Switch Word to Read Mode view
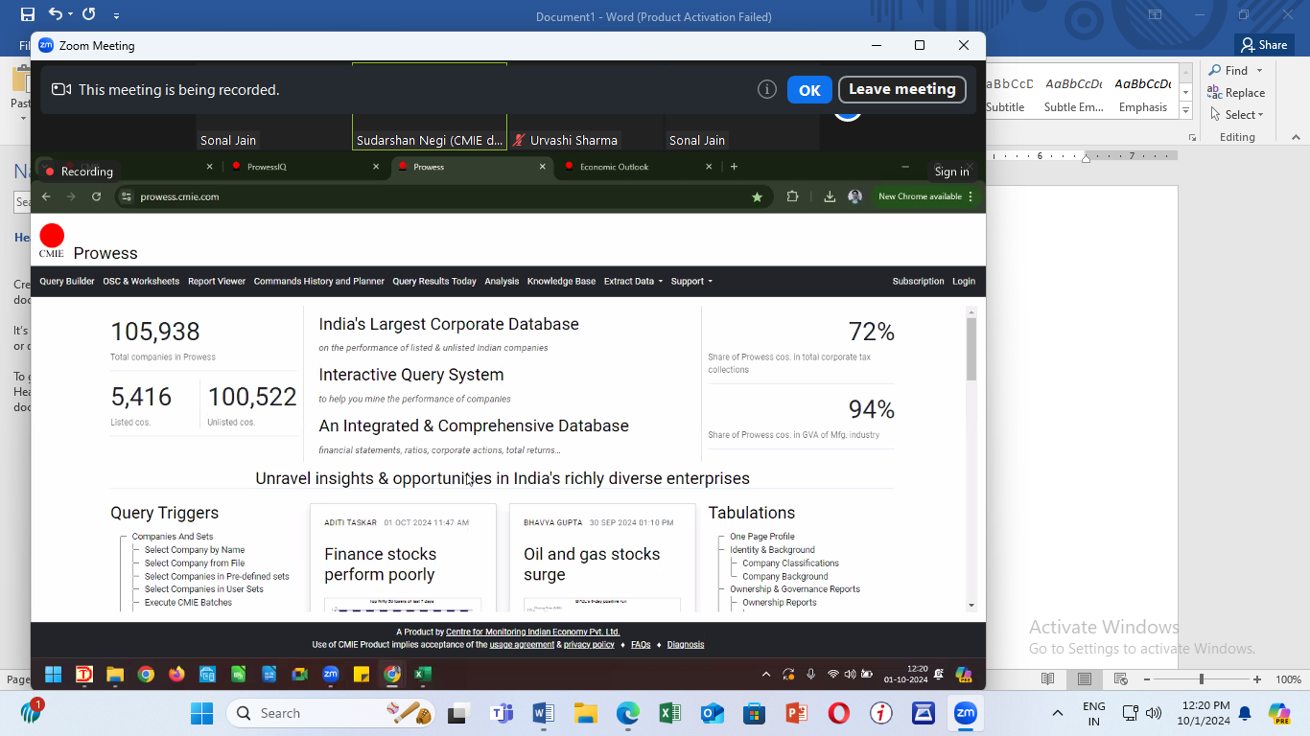 click(1048, 679)
